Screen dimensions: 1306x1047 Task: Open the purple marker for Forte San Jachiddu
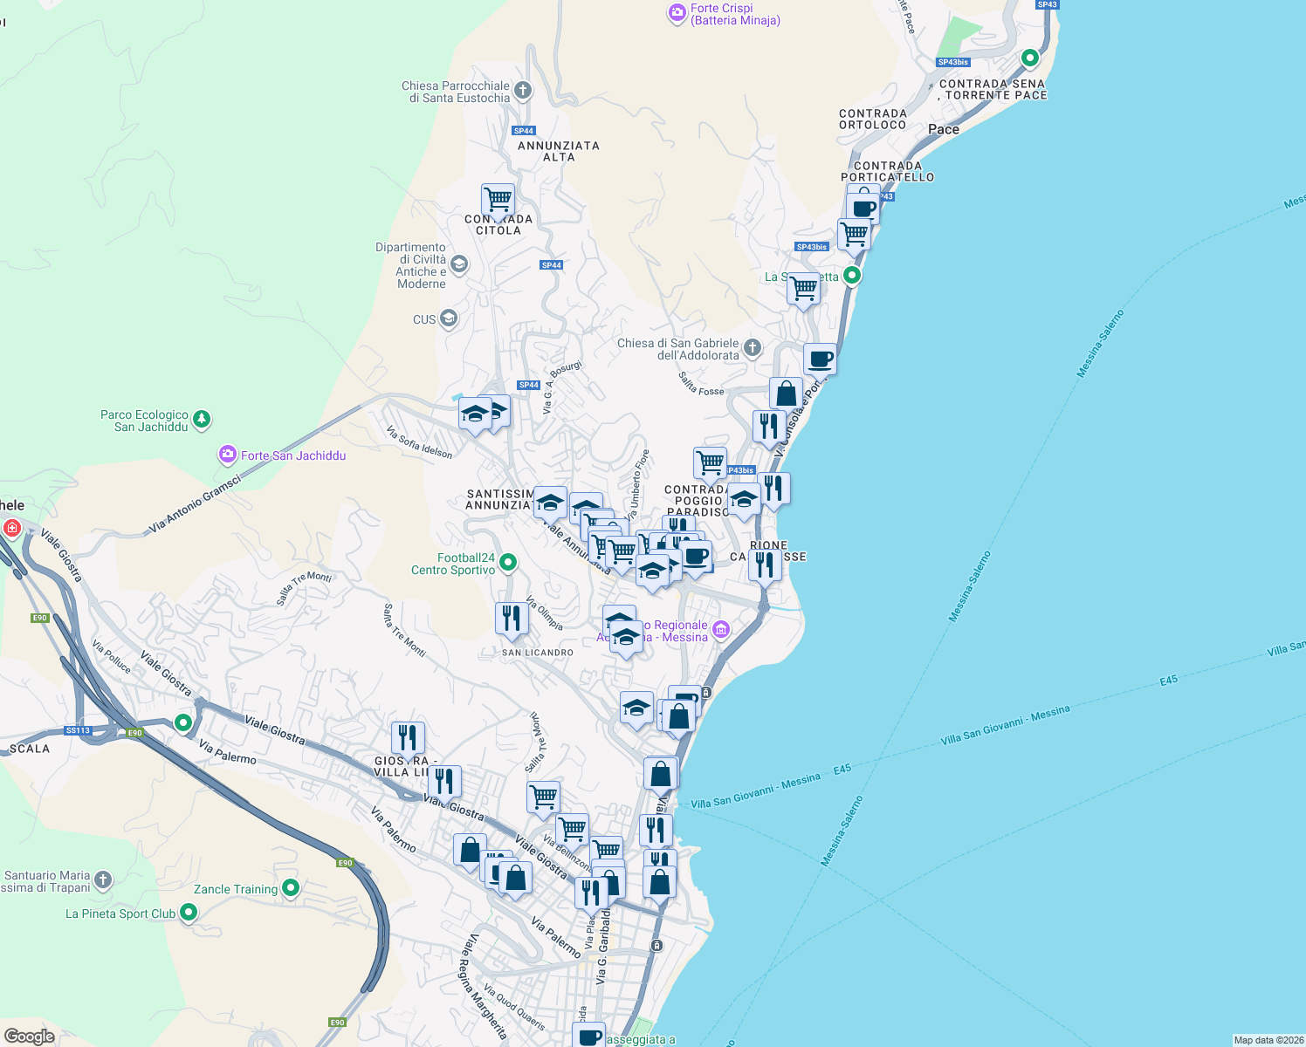pos(227,455)
